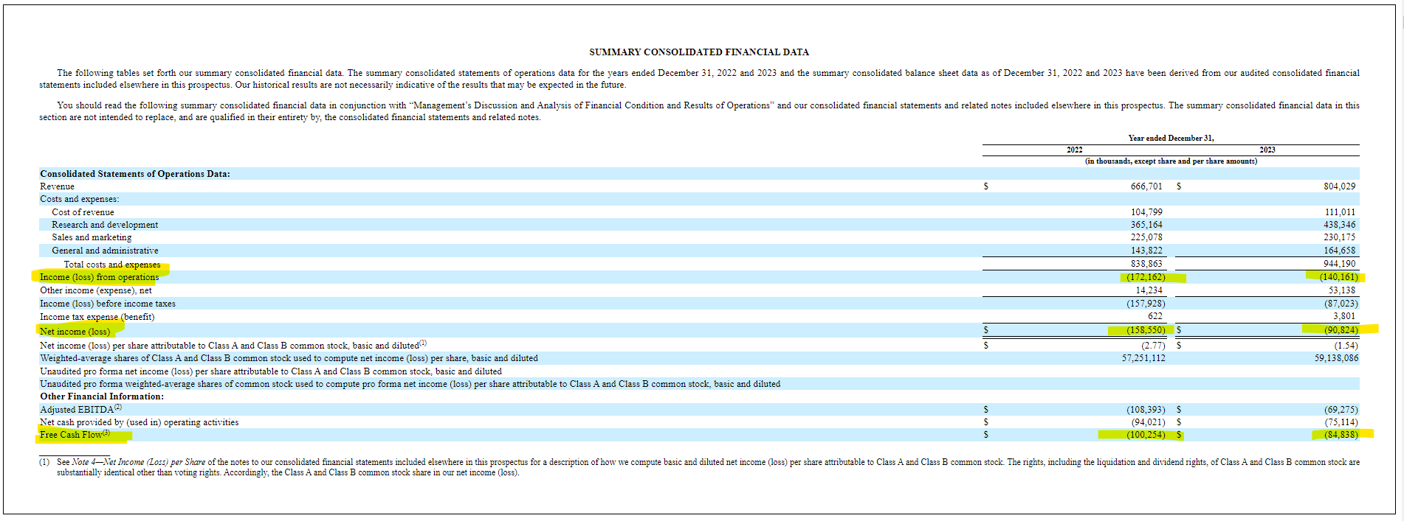
Task: Click highlighted 'Free Cash Flow' label
Action: (75, 435)
